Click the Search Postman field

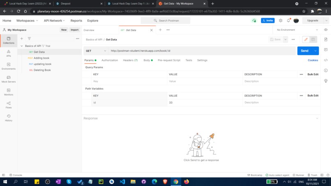pos(165,21)
